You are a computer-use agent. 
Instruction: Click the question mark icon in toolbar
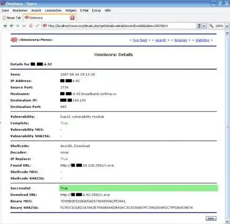tap(199, 26)
